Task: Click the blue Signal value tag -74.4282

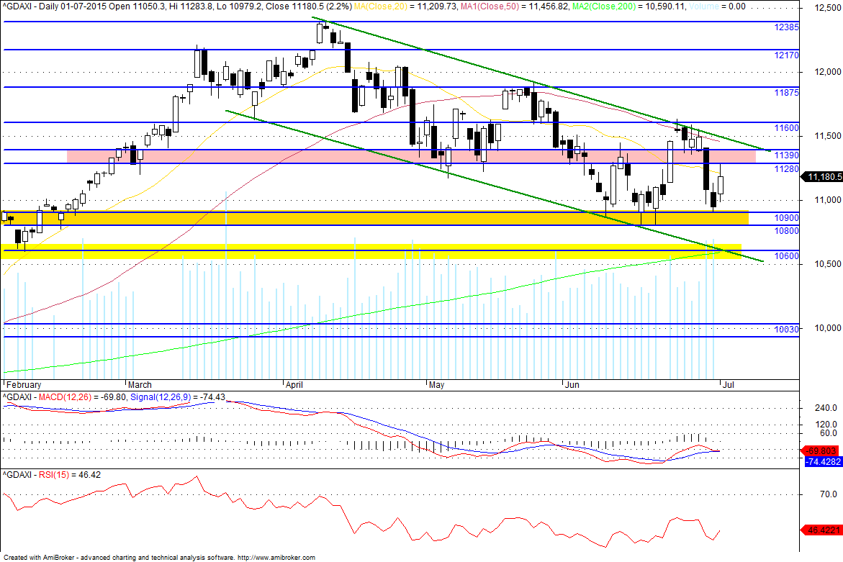Action: point(823,462)
